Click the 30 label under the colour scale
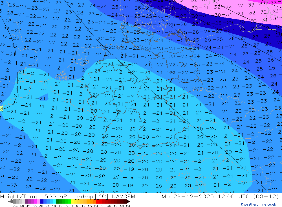The image size is (282, 207). [103, 206]
